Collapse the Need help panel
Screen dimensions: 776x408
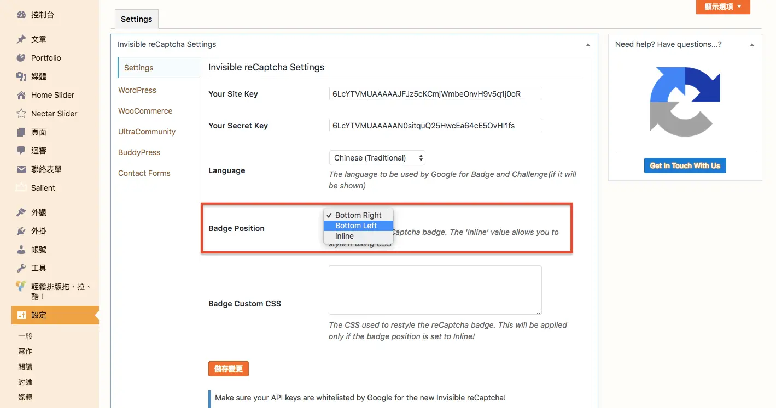(752, 45)
